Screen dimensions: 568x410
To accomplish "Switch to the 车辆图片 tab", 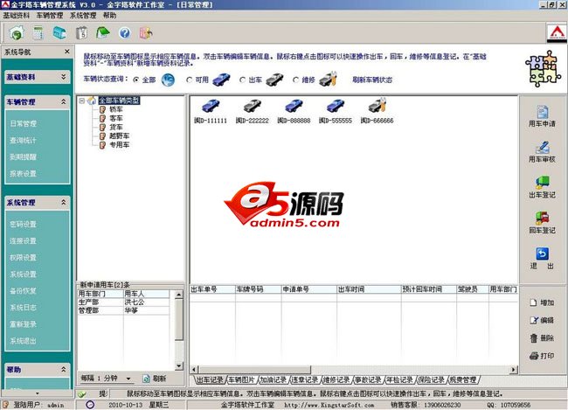I will [x=242, y=380].
